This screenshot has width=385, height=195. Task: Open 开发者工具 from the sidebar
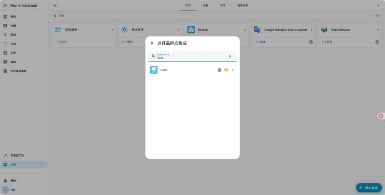17,156
